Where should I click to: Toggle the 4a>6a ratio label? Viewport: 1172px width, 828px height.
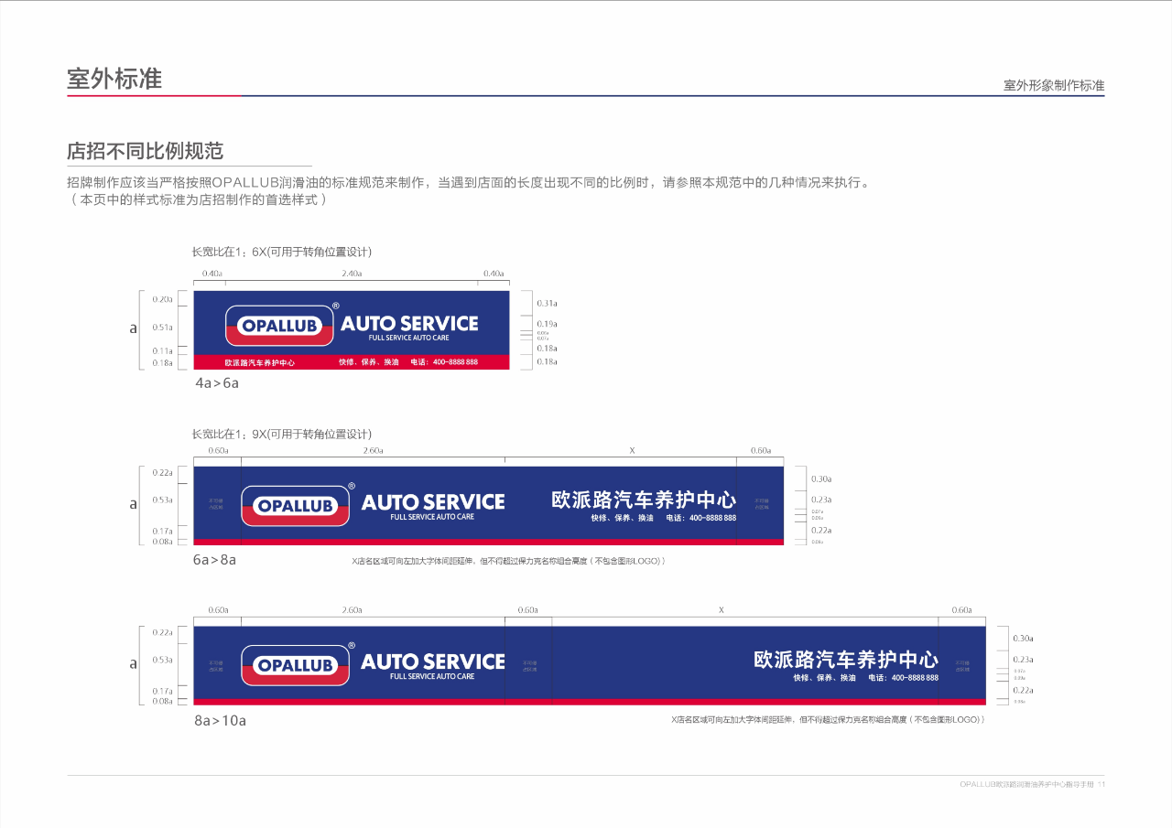click(216, 383)
